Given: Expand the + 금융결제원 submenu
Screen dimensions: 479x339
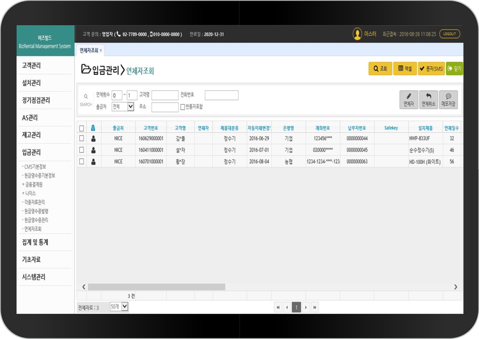Looking at the screenshot, I should click(x=32, y=185).
